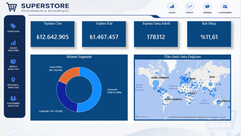Click the orange Home Office donut segment
This screenshot has width=241, height=136.
[70, 74]
